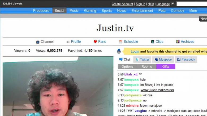The image size is (207, 116).
Task: Click the mascot avatar beside Login banner
Action: [119, 51]
